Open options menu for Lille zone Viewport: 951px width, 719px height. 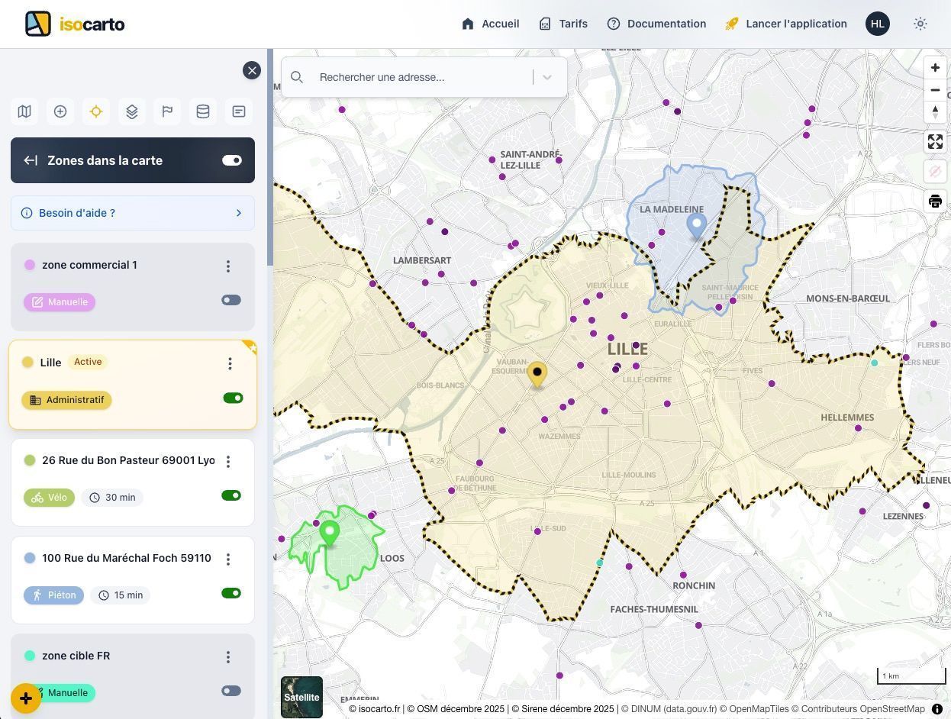pyautogui.click(x=230, y=364)
